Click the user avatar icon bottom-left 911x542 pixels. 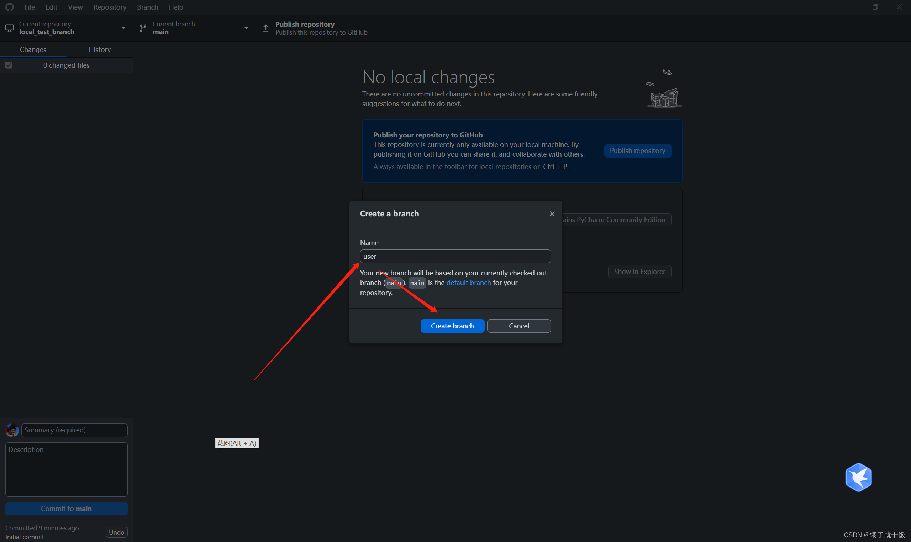pyautogui.click(x=12, y=430)
